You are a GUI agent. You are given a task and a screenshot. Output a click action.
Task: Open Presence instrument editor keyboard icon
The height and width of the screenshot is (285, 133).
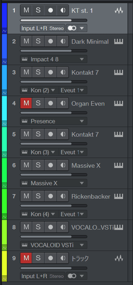(24, 121)
